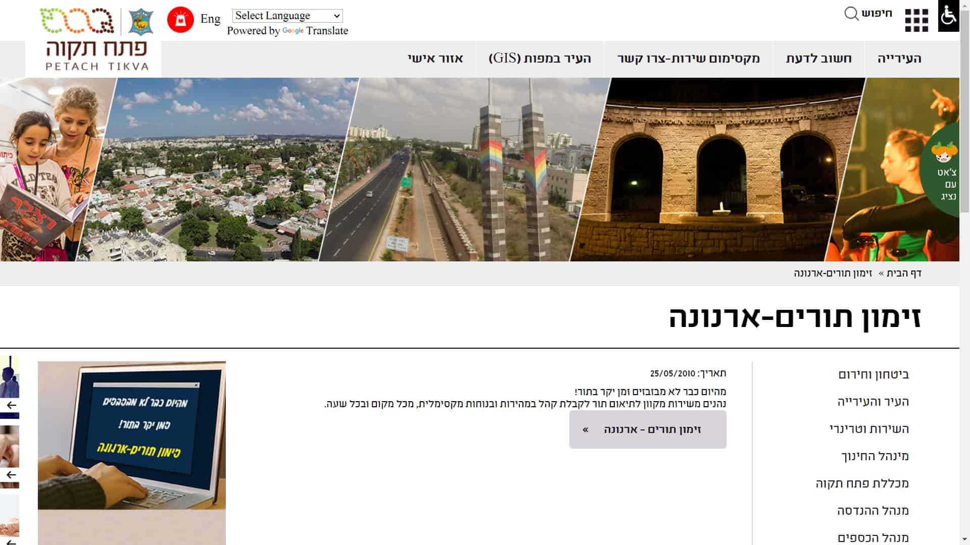The width and height of the screenshot is (970, 545).
Task: Open העיר במפות (GIS) menu
Action: [540, 59]
